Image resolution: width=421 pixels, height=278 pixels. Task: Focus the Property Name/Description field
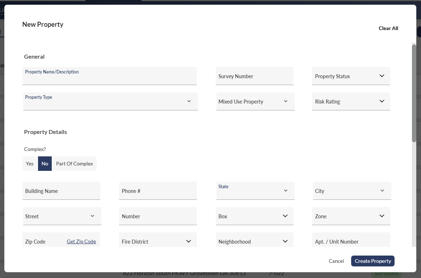(110, 79)
